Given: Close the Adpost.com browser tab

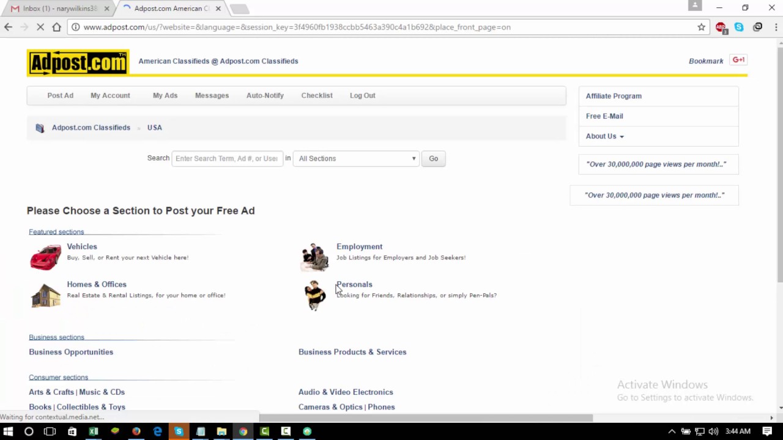Looking at the screenshot, I should (x=218, y=9).
